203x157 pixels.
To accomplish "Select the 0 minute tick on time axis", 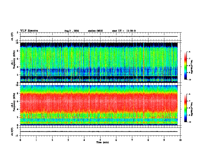I will point(20,140).
